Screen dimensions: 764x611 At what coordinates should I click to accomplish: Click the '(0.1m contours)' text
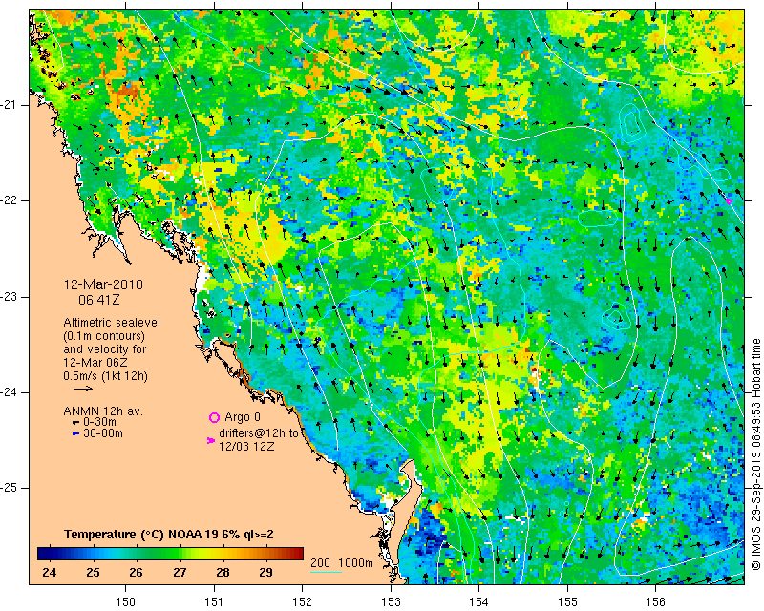[104, 336]
